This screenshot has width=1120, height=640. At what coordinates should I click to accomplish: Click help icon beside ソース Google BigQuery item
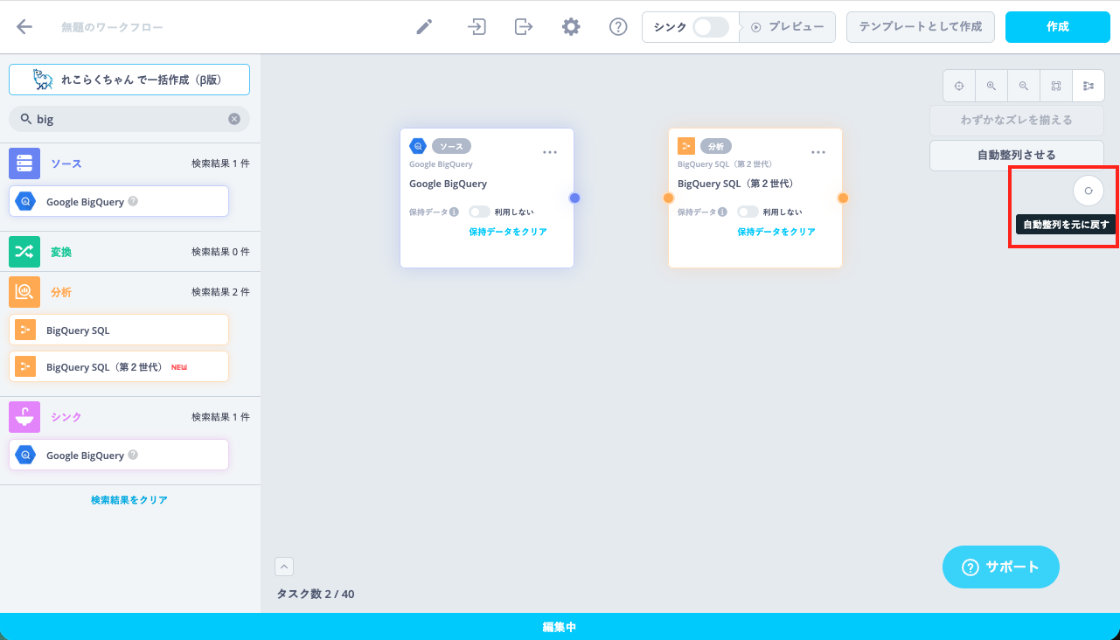(x=133, y=201)
